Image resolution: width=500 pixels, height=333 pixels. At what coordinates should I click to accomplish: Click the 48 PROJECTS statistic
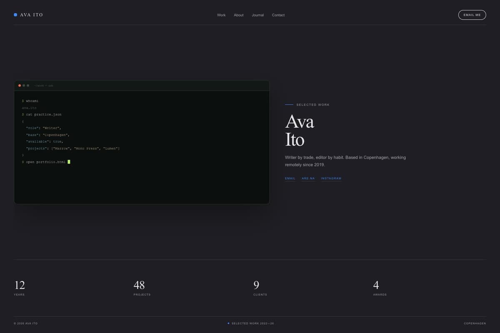[x=142, y=288]
